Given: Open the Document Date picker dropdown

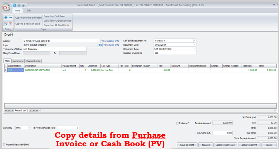Looking at the screenshot, I should pyautogui.click(x=194, y=45).
